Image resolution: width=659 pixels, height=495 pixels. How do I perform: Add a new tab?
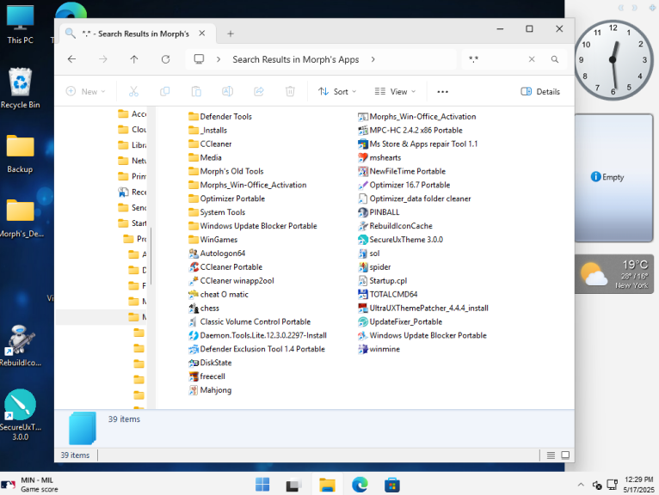(x=231, y=34)
